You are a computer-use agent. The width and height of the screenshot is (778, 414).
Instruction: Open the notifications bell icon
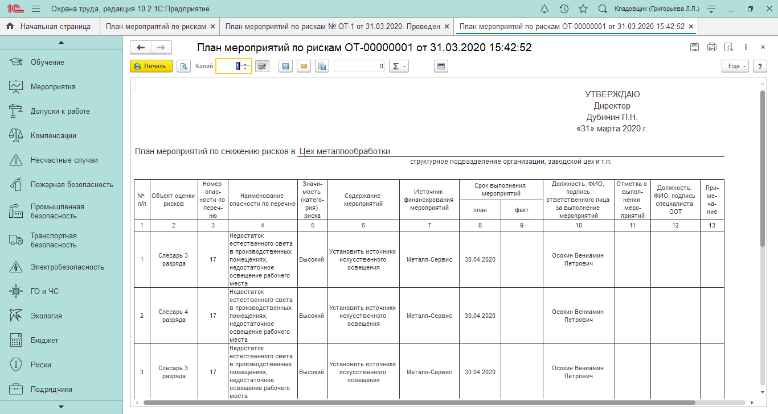(544, 9)
